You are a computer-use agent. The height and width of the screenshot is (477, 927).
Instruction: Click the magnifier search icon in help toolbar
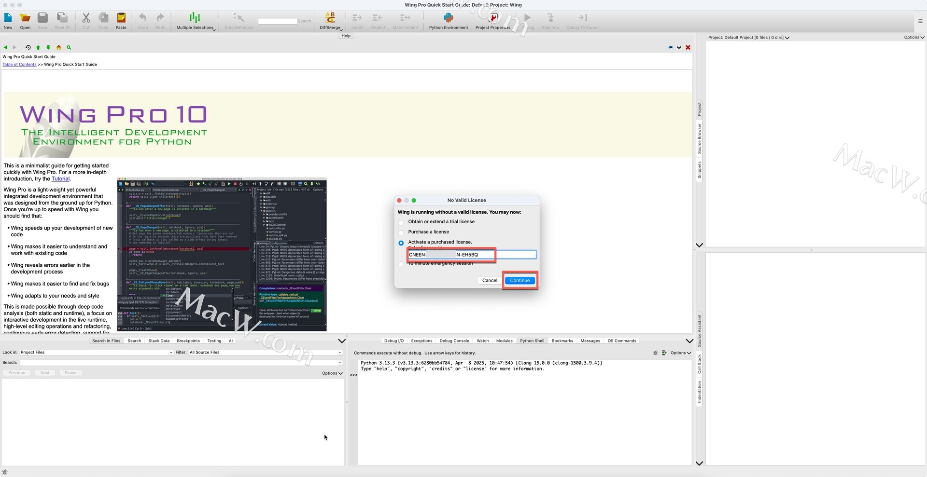click(x=69, y=47)
